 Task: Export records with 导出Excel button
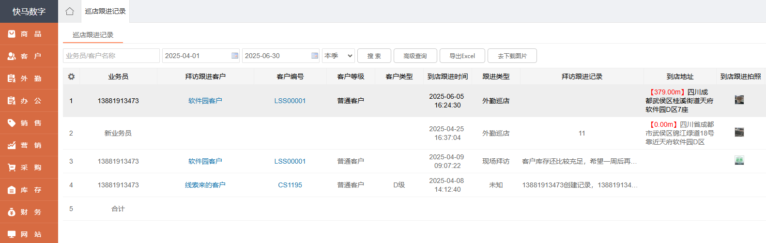[462, 56]
